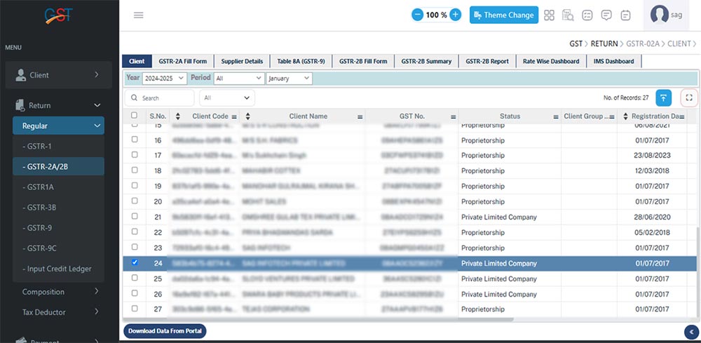Click the zoom out minus icon
Screen dimensions: 701x343
coord(417,15)
